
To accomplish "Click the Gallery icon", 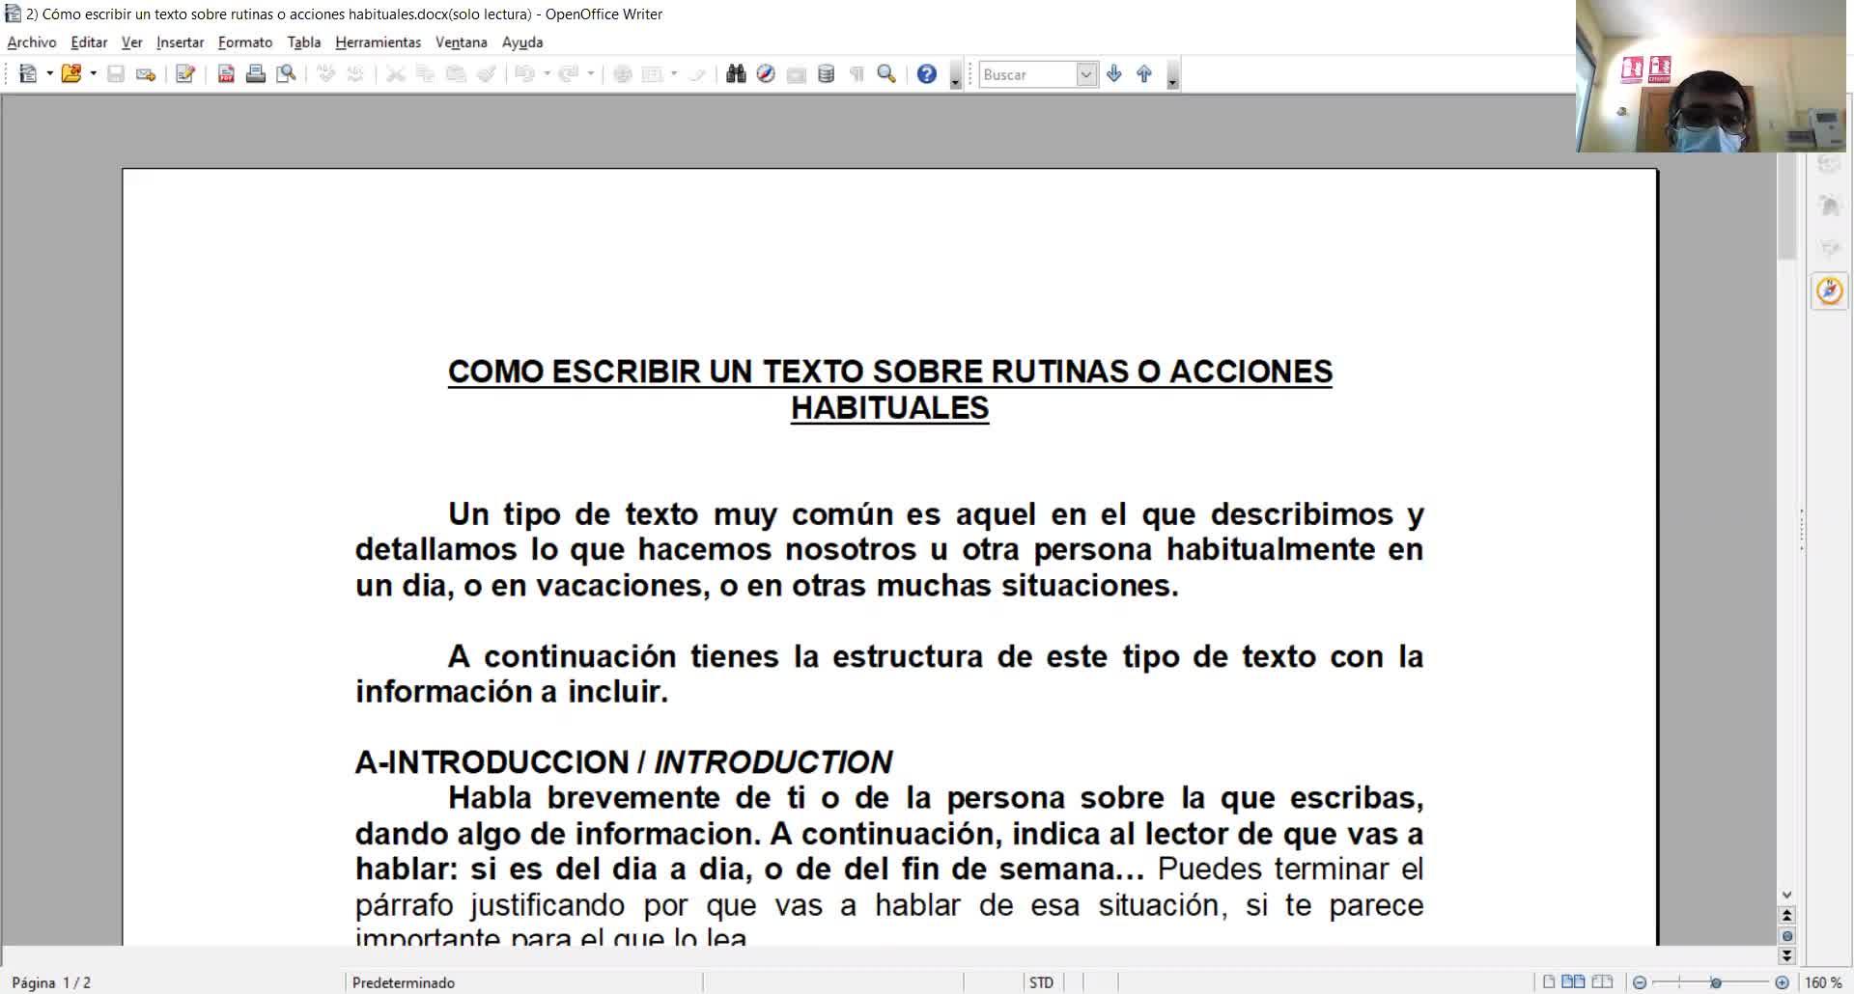I will pyautogui.click(x=797, y=74).
